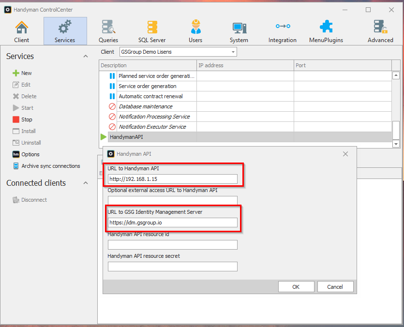Screen dimensions: 404x327
Task: Click pause icon of Service order generation
Action: tap(112, 86)
